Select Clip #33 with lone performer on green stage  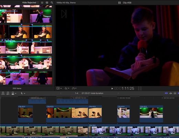pos(151,114)
